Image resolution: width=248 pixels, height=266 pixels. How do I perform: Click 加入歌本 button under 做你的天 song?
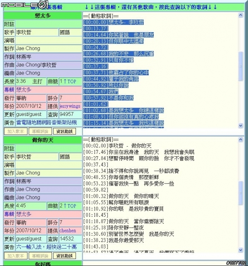tap(15, 256)
